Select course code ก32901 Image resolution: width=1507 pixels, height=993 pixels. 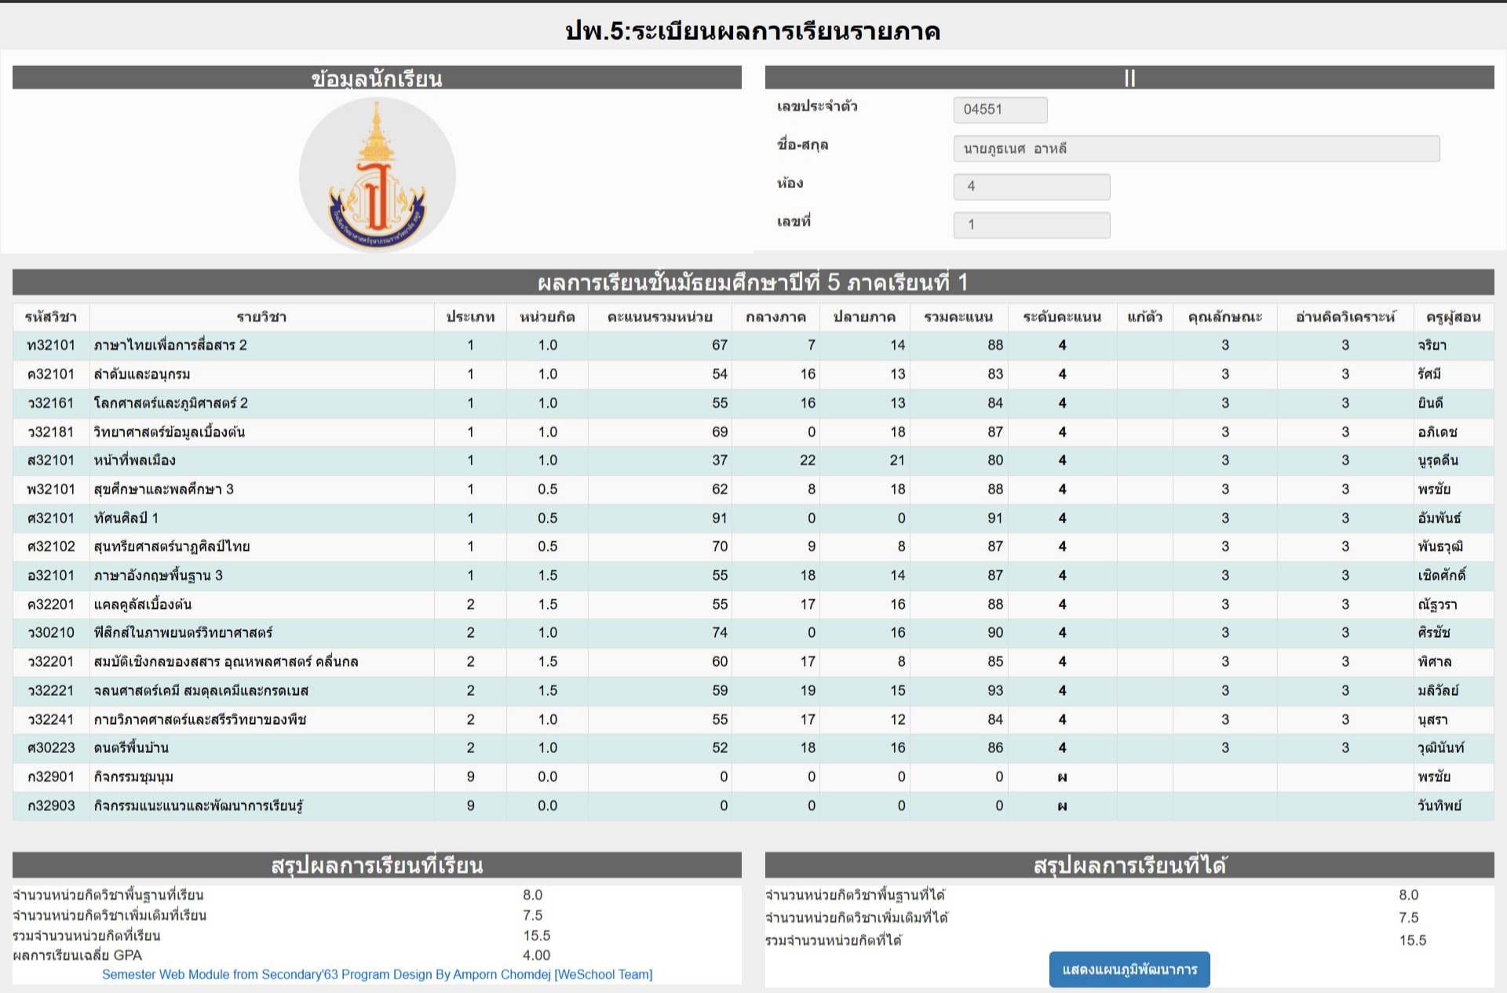pyautogui.click(x=51, y=777)
